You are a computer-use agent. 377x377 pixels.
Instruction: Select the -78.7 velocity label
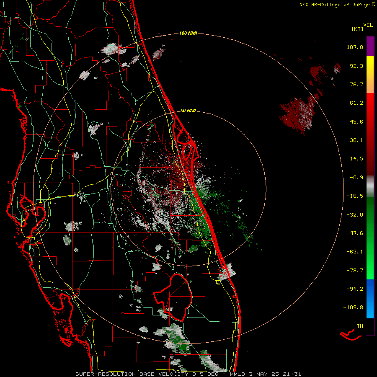point(355,271)
